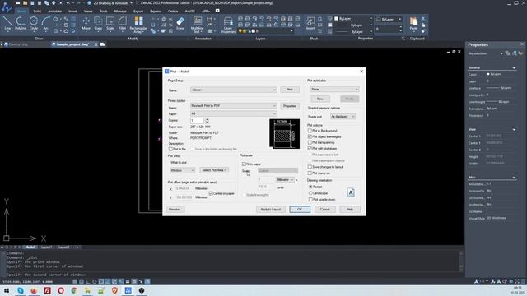Open the Rectangular Array tool

138,25
